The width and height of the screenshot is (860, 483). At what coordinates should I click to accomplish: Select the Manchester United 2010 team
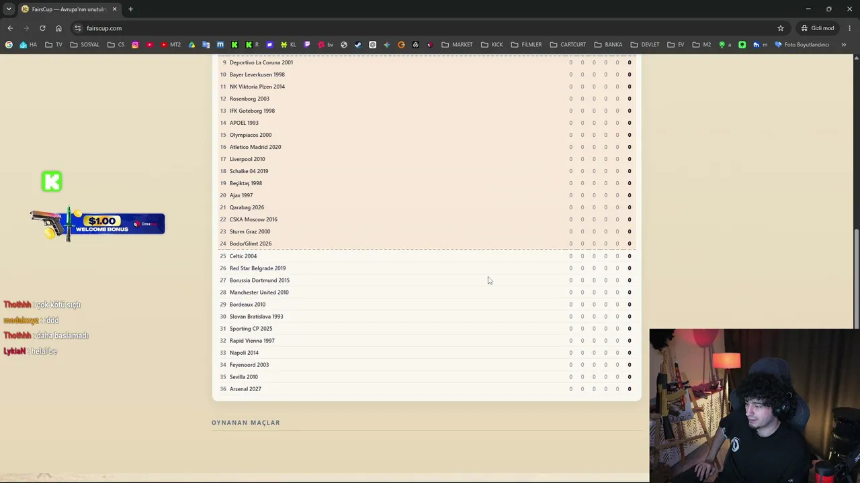tap(259, 292)
